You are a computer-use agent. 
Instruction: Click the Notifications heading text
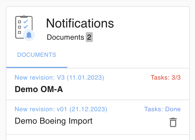point(80,23)
